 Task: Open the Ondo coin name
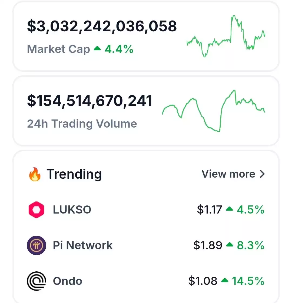67,281
